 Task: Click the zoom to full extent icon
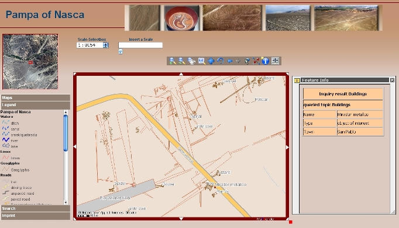click(x=201, y=61)
